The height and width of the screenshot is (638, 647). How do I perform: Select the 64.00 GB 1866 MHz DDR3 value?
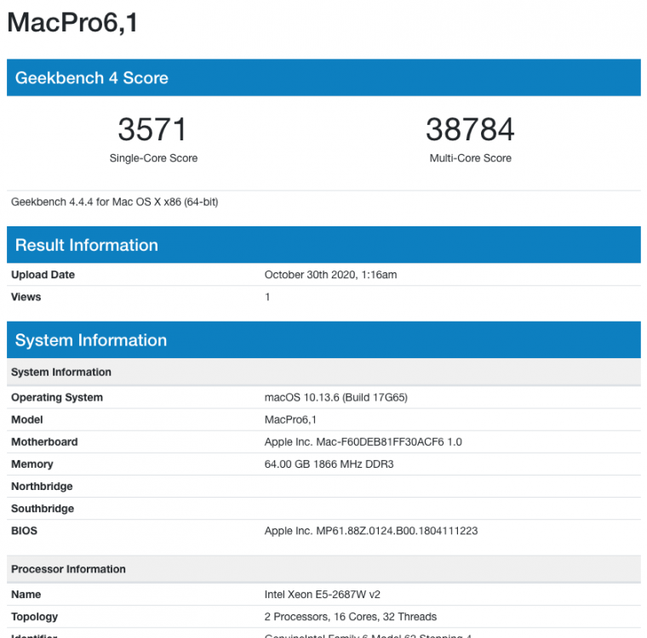329,464
